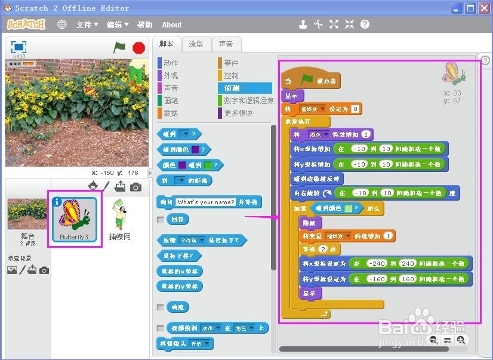Enable the 响度 loudness checkbox
The height and width of the screenshot is (360, 493).
[x=159, y=306]
